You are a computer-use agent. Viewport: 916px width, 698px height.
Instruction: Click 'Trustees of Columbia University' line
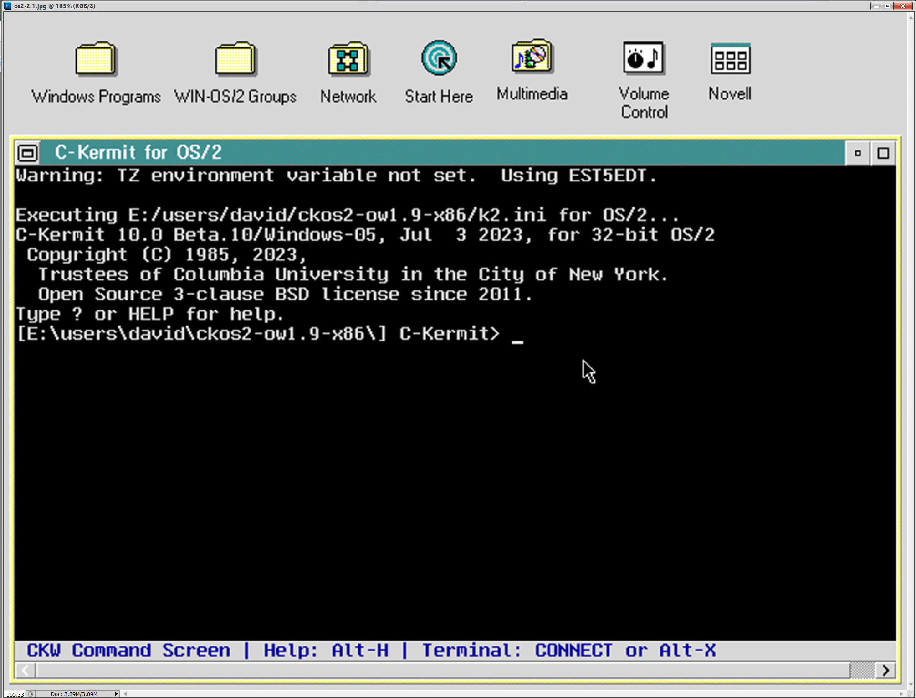[x=353, y=274]
